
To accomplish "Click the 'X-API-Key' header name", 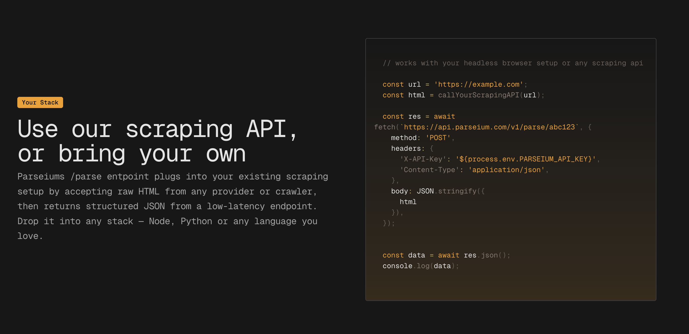I will click(x=423, y=159).
